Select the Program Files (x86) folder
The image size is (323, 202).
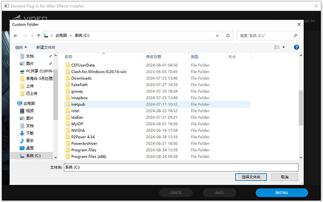(x=89, y=157)
